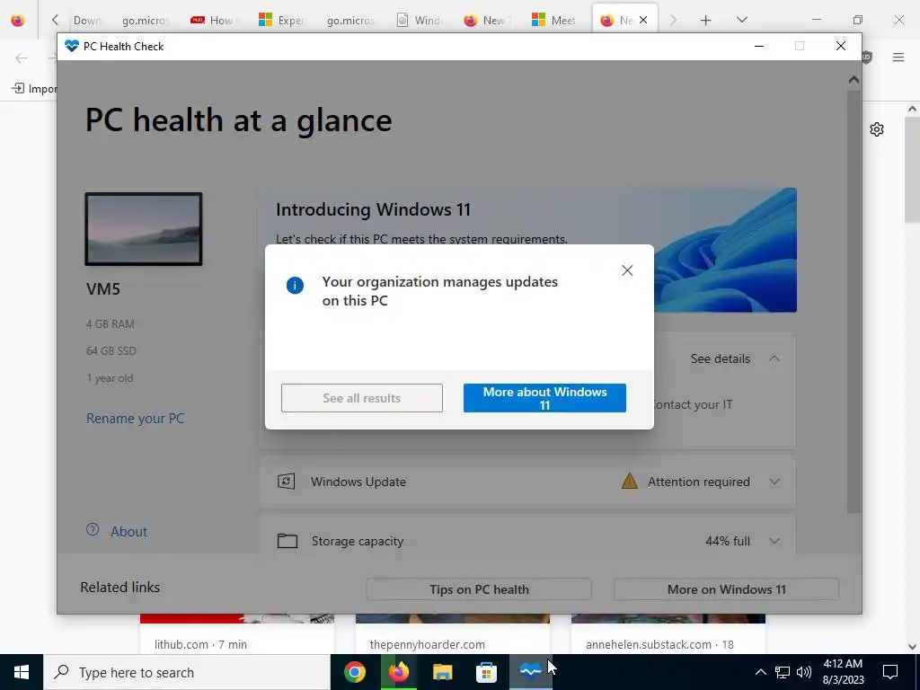The width and height of the screenshot is (920, 690).
Task: Open Firefox from the taskbar
Action: pyautogui.click(x=398, y=672)
